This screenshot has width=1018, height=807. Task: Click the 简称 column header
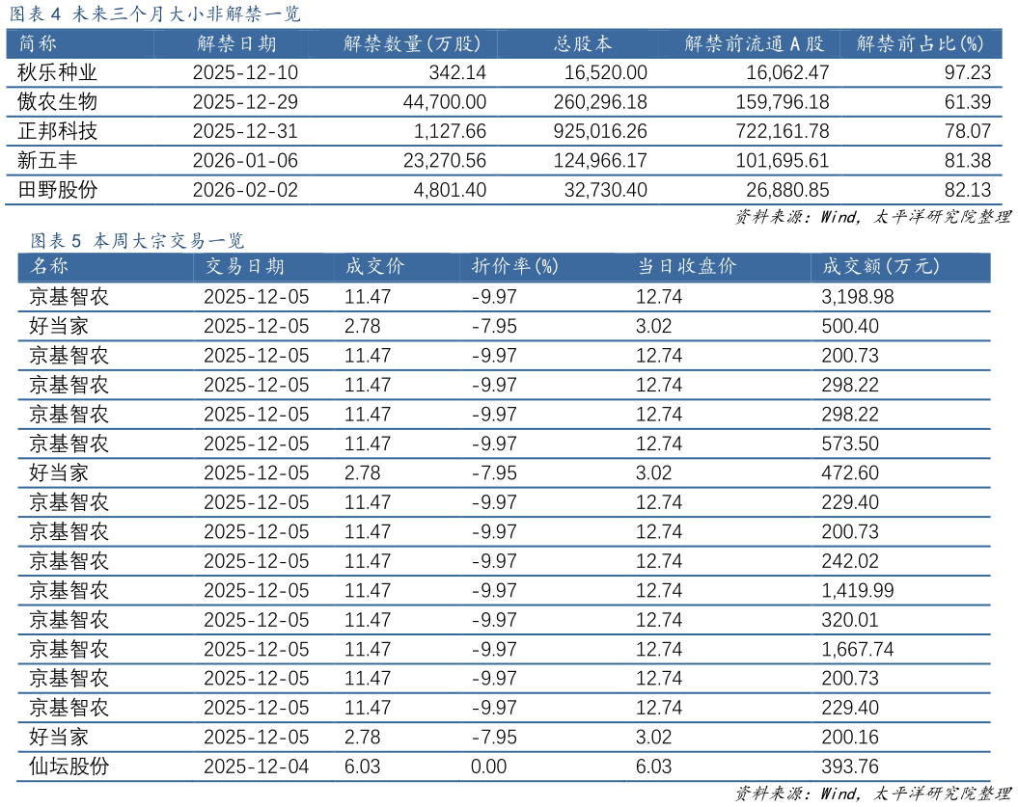click(38, 43)
